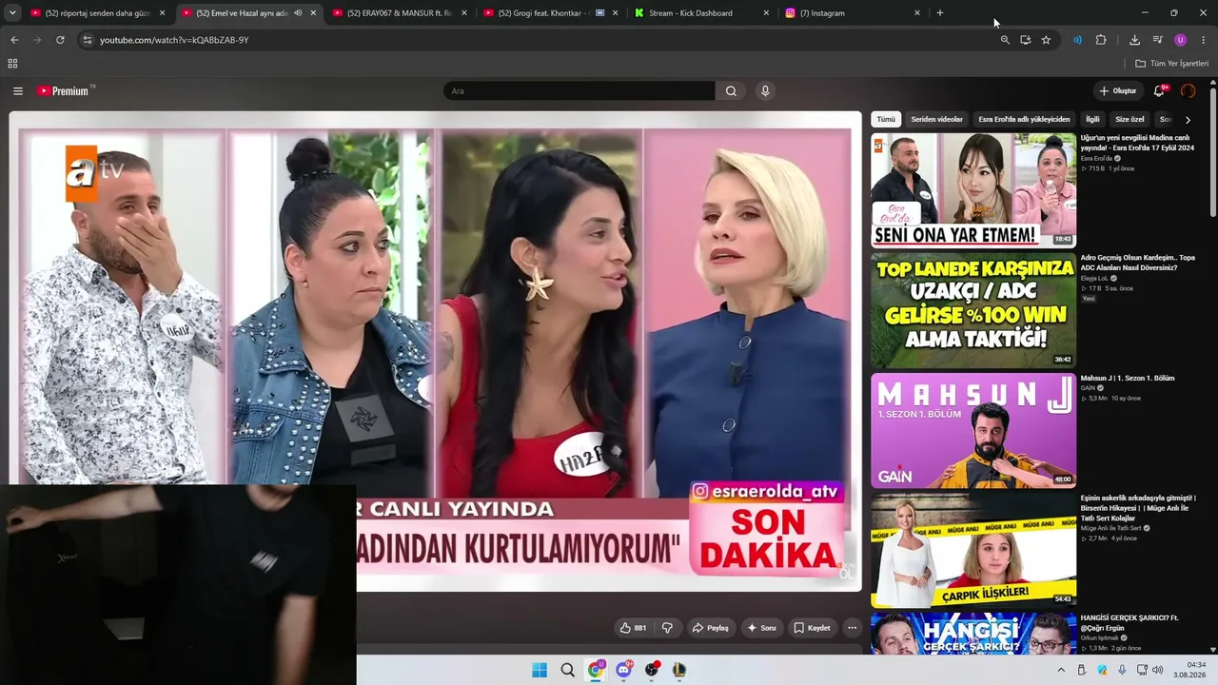1218x685 pixels.
Task: Open the Mahsun J 1. Sezon 1. Bölüm title
Action: click(1128, 379)
